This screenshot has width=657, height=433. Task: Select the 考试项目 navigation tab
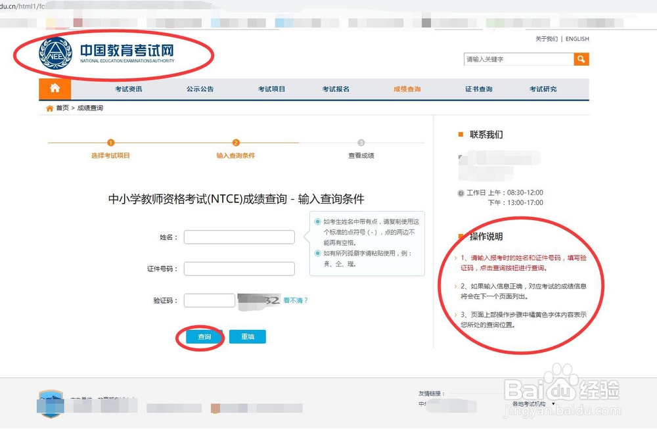click(x=271, y=89)
